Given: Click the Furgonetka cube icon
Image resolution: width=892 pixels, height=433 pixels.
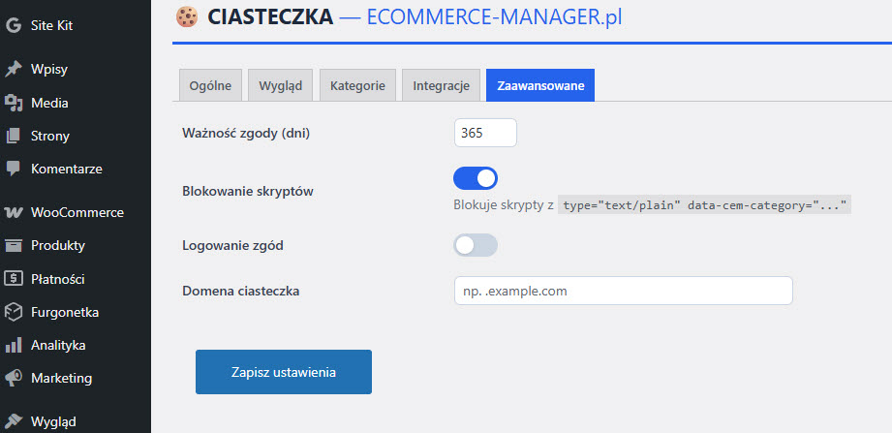Looking at the screenshot, I should 14,312.
